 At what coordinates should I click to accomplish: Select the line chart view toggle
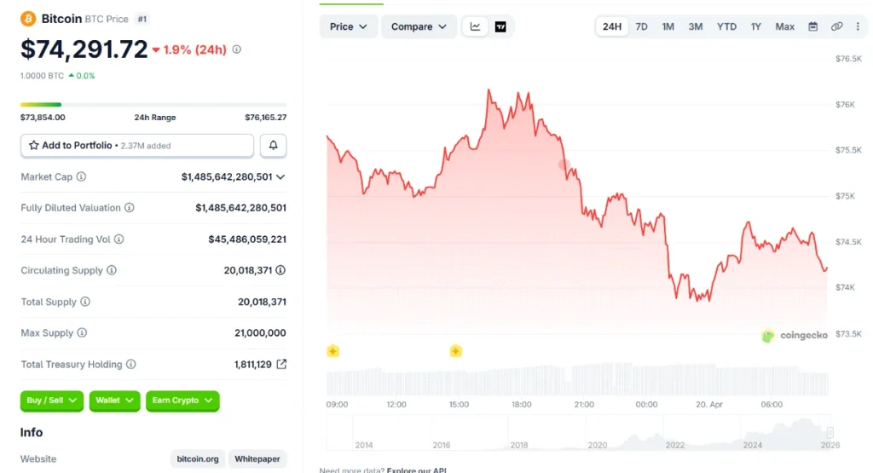click(476, 26)
